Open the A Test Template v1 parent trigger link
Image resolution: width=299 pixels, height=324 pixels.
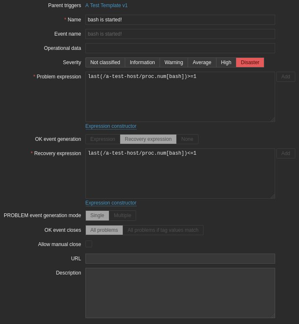[x=106, y=5]
